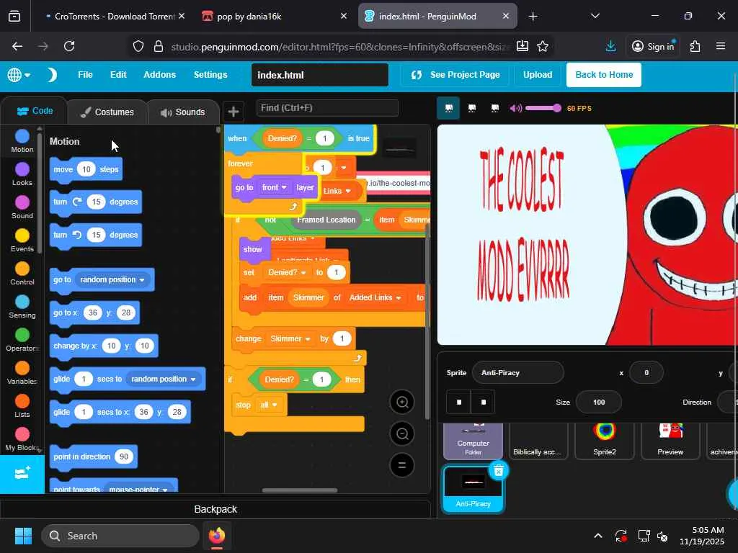
Task: Select the Lists block category
Action: pyautogui.click(x=22, y=406)
